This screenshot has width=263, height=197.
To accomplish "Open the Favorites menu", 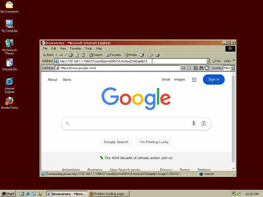I will coord(76,48).
